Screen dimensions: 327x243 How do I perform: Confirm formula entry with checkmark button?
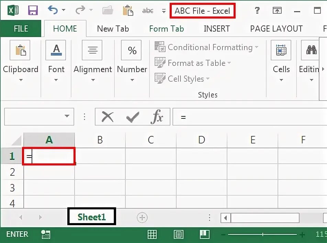(x=133, y=117)
